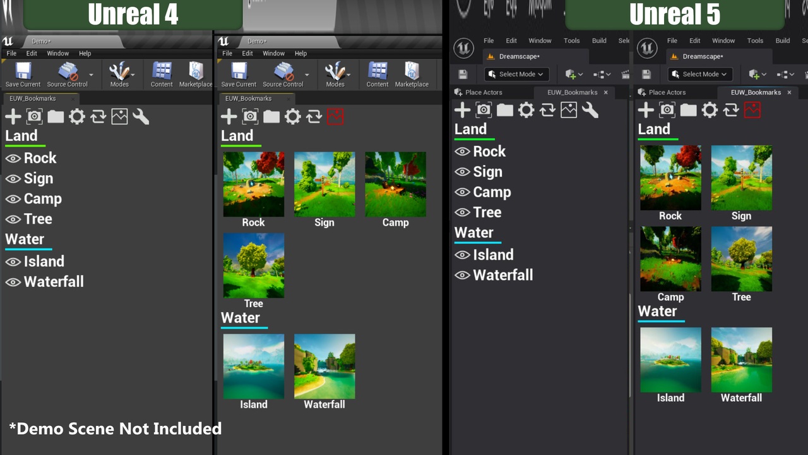This screenshot has width=808, height=455.
Task: Click the red picture icon in Unreal 5 thumbnail-view panel
Action: (x=752, y=110)
